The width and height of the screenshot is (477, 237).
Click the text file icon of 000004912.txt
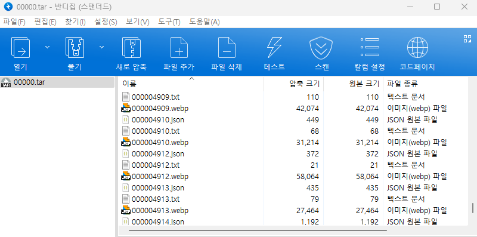pyautogui.click(x=126, y=165)
